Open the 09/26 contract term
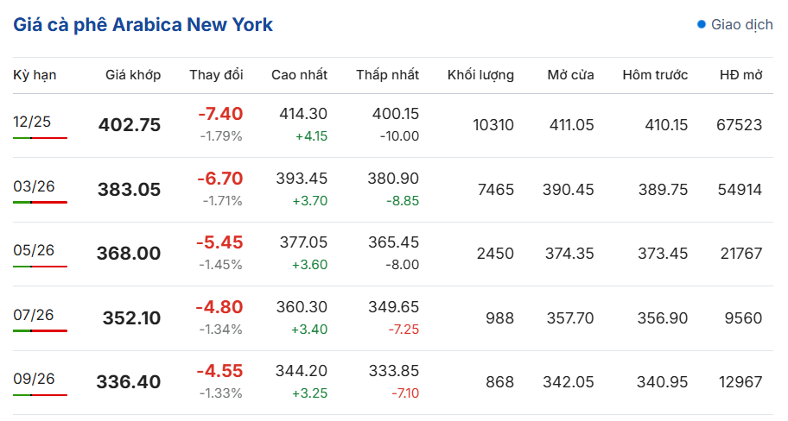The width and height of the screenshot is (788, 421). 34,379
